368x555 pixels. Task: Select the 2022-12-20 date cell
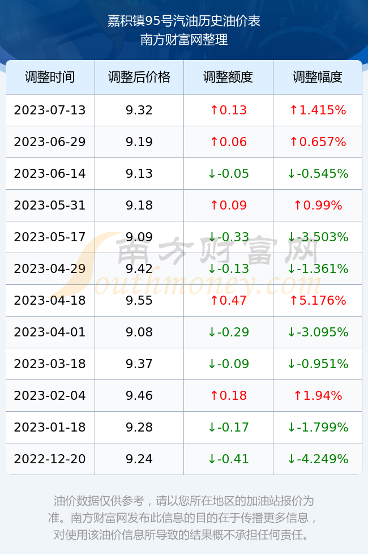(x=50, y=459)
